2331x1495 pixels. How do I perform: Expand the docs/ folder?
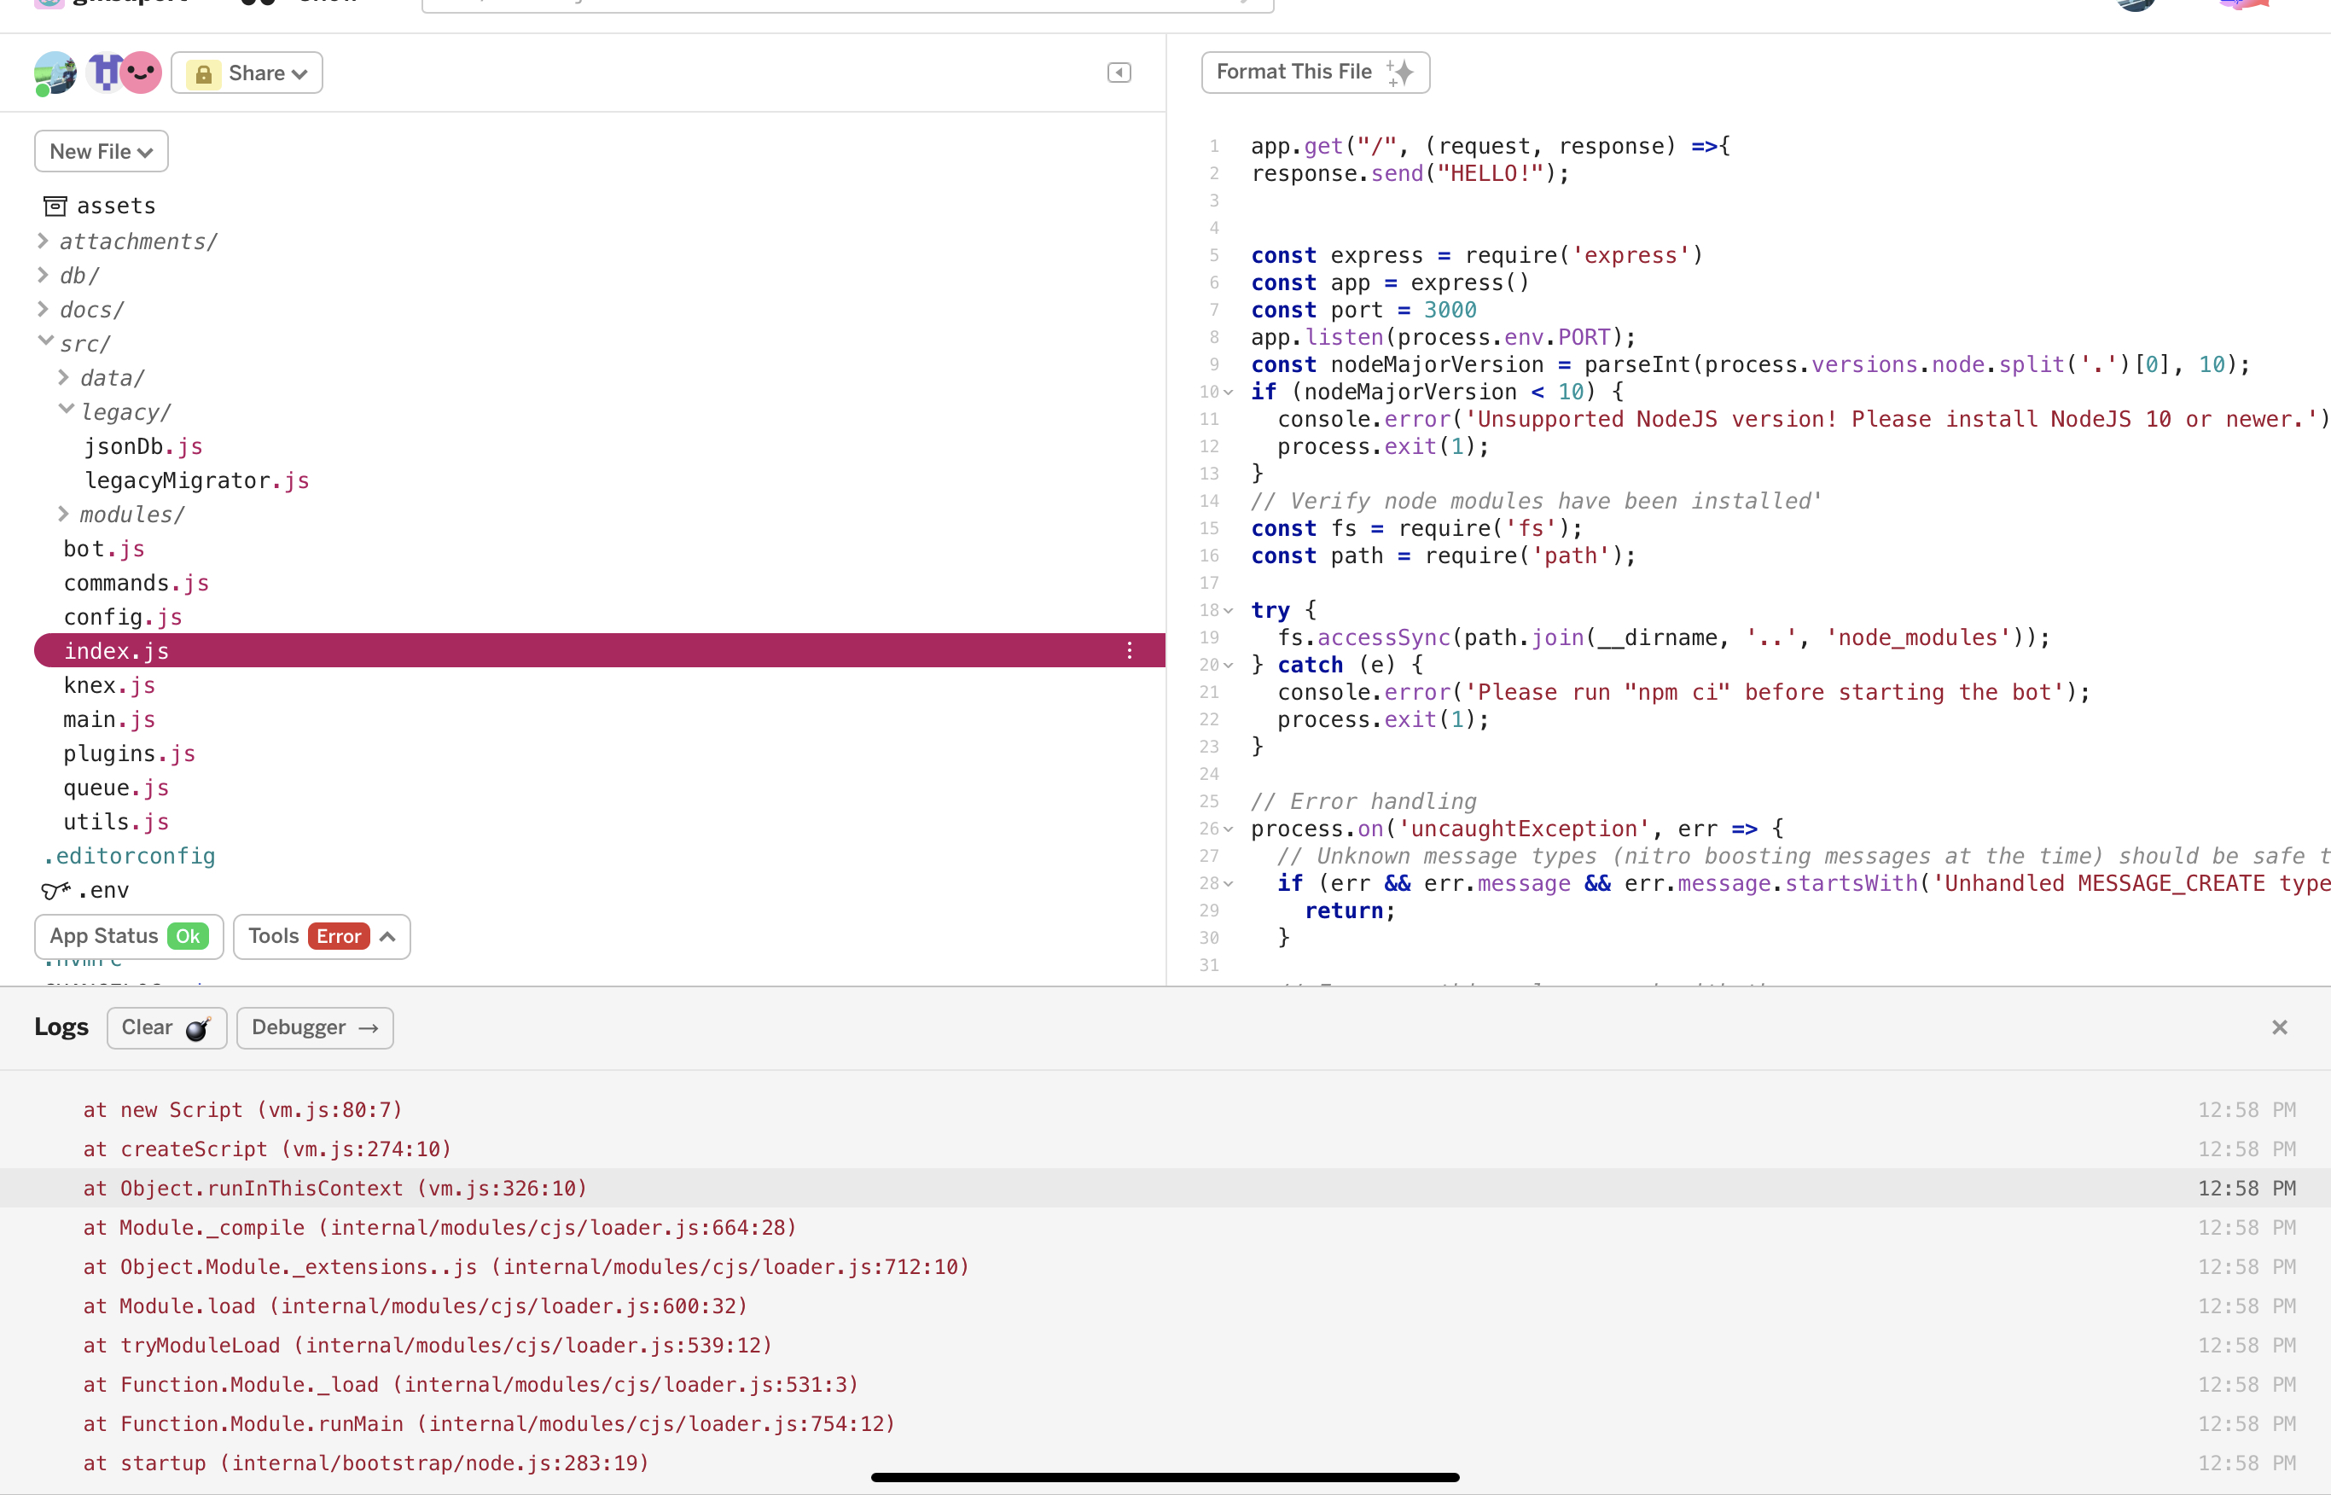(82, 309)
